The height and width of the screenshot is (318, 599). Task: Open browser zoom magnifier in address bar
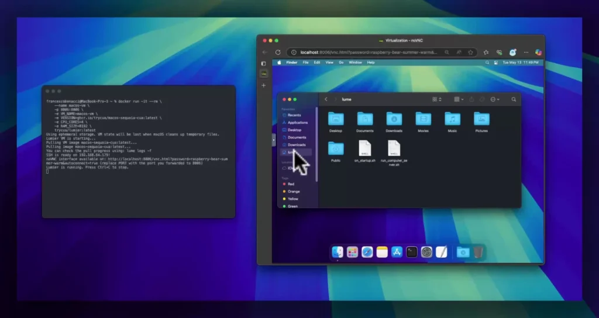[x=446, y=52]
